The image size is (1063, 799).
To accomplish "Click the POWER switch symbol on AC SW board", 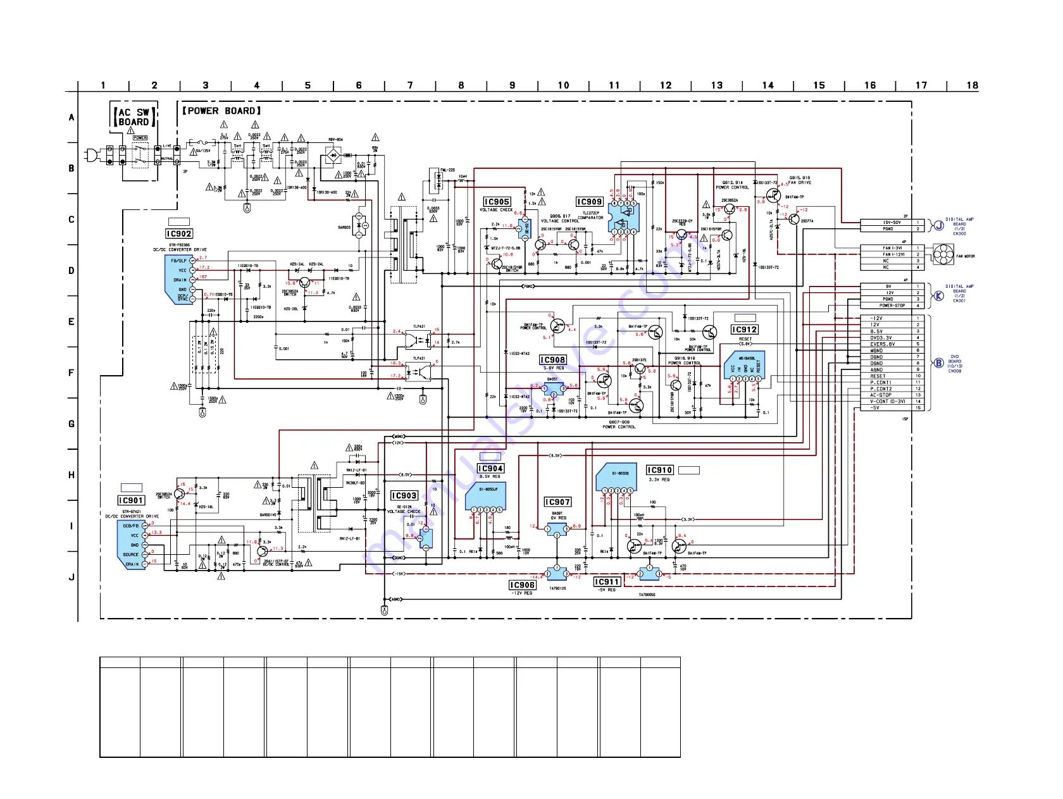I will pyautogui.click(x=140, y=154).
